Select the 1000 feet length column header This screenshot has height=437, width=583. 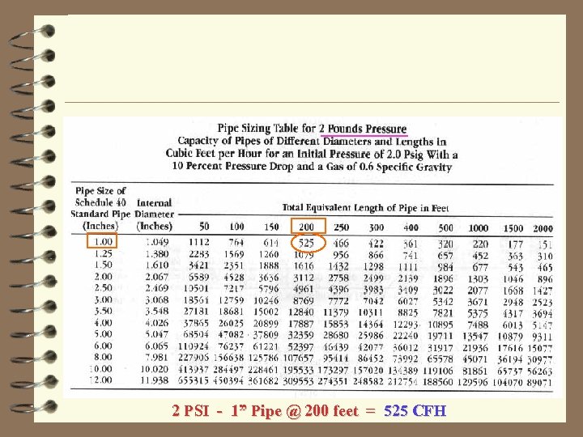(479, 227)
